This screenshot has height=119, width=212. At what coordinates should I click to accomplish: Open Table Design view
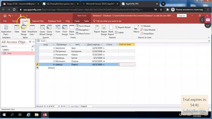24,30
